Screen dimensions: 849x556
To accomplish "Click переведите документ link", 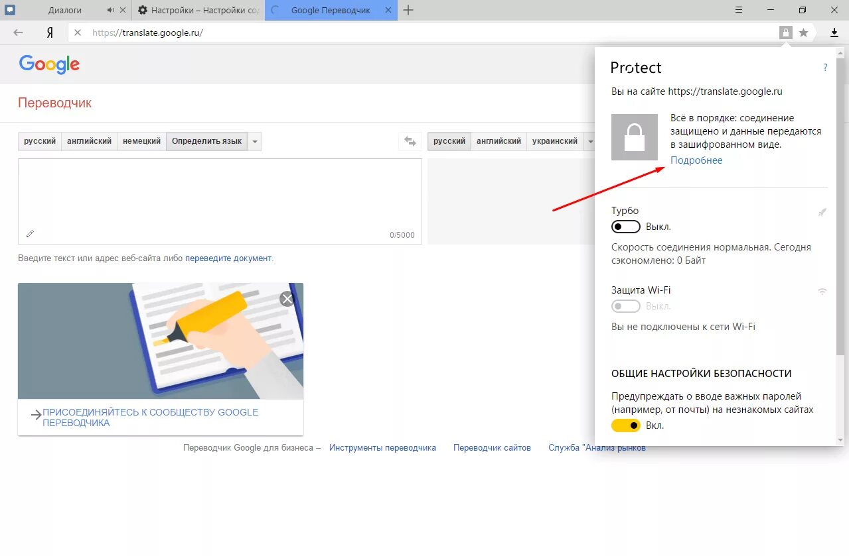I will pyautogui.click(x=228, y=258).
